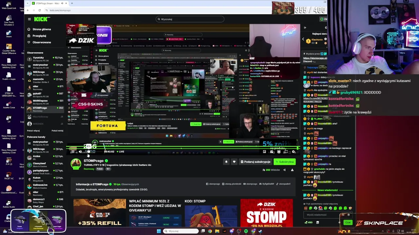The width and height of the screenshot is (419, 235).
Task: Open pyka97 channel in sidebar
Action: 45,95
